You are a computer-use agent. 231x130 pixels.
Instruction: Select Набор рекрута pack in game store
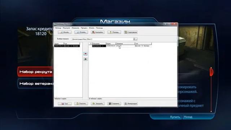coord(35,72)
